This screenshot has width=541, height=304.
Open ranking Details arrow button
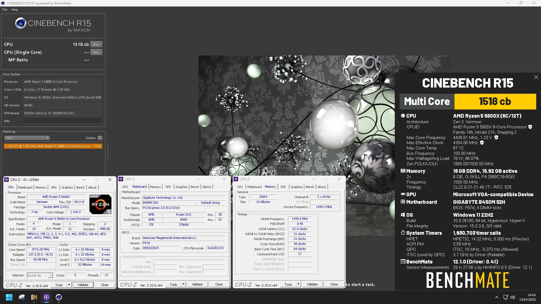pos(100,138)
